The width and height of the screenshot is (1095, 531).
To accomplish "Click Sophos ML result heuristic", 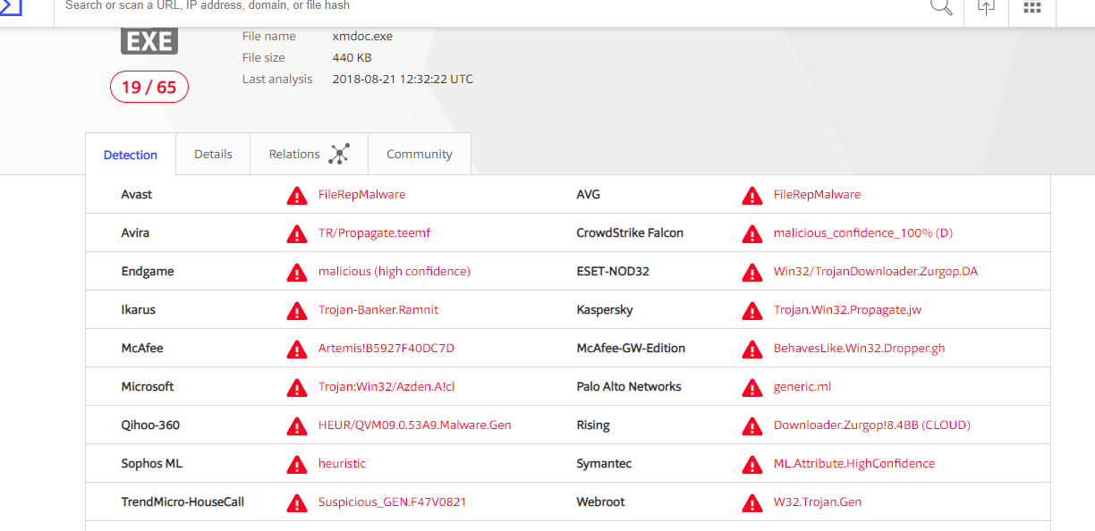I will point(343,464).
